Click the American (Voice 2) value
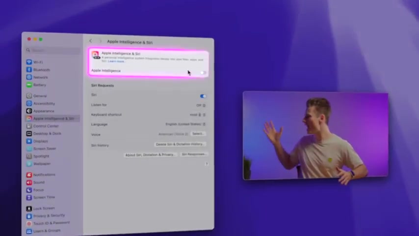This screenshot has height=236, width=419. click(x=173, y=134)
